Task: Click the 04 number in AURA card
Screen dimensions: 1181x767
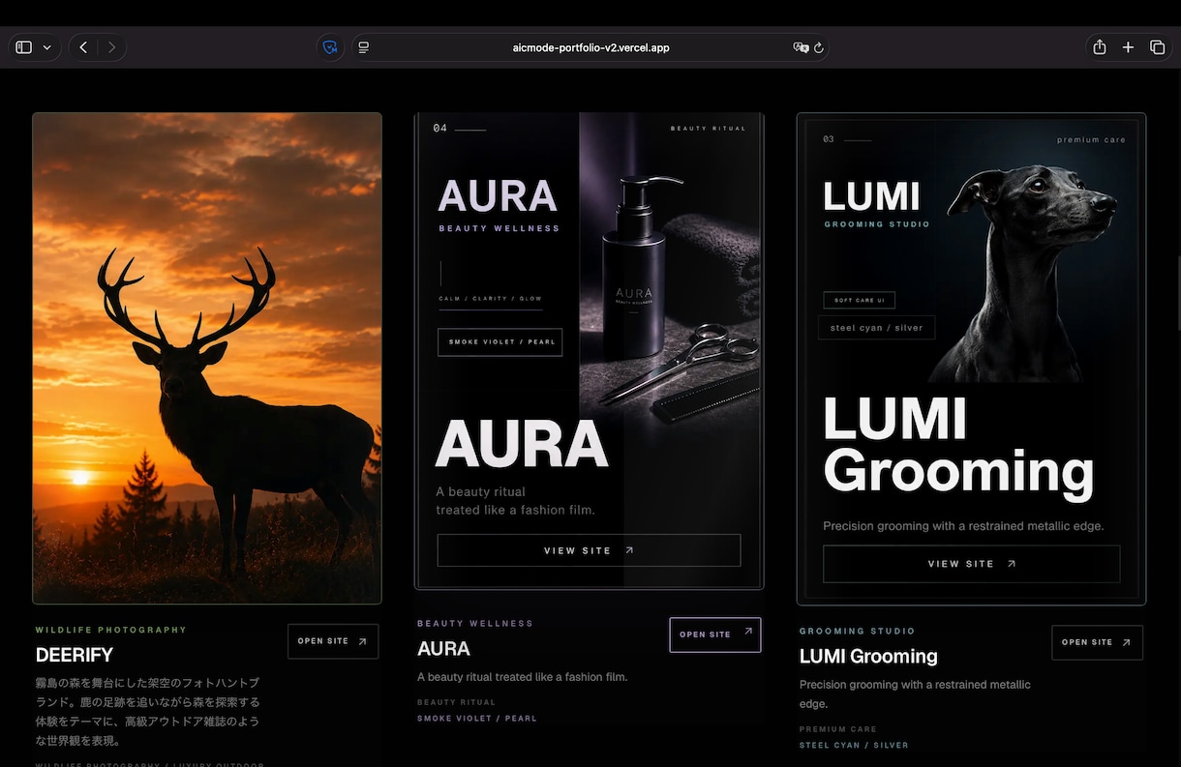Action: tap(439, 129)
